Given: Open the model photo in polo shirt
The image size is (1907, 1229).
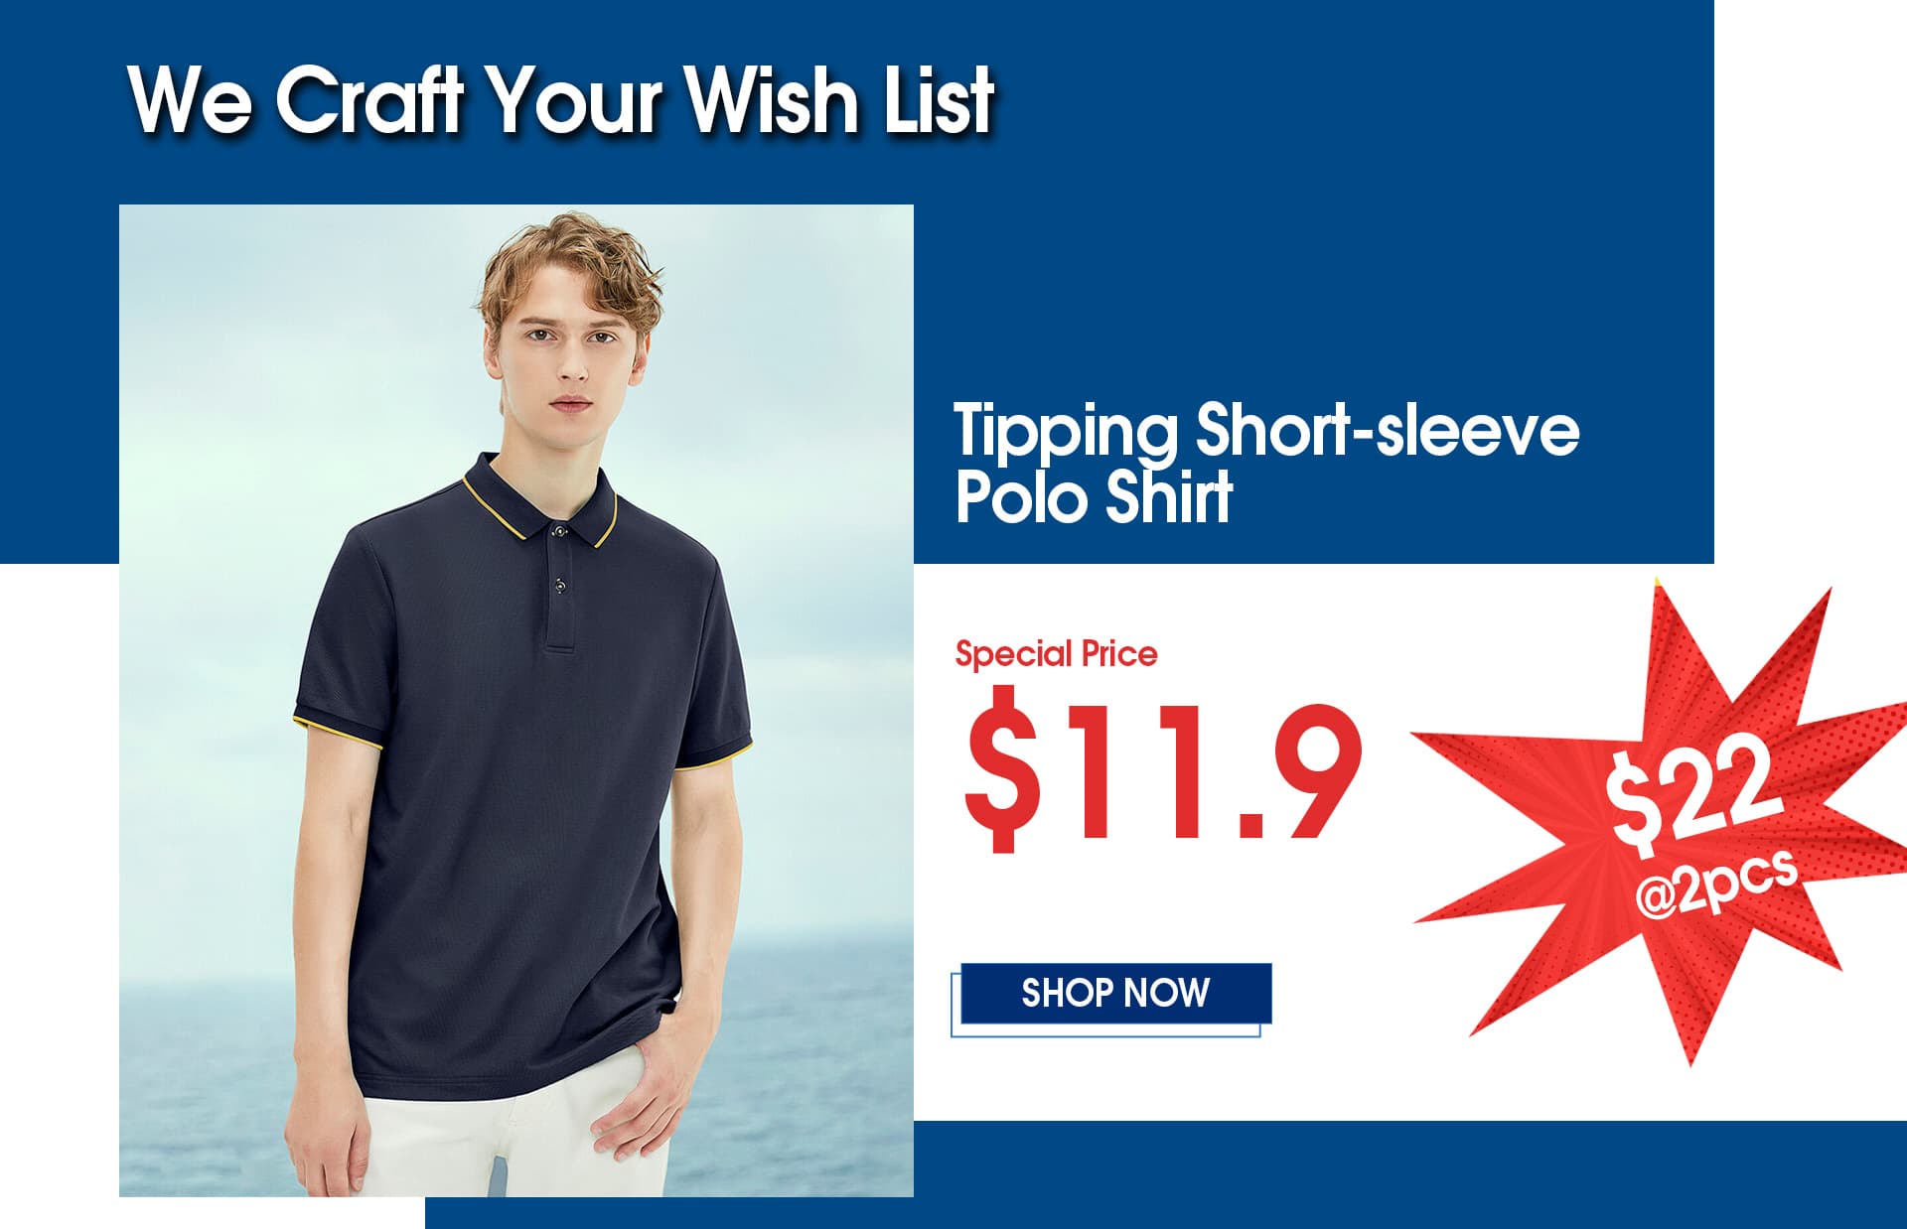Looking at the screenshot, I should [x=516, y=700].
